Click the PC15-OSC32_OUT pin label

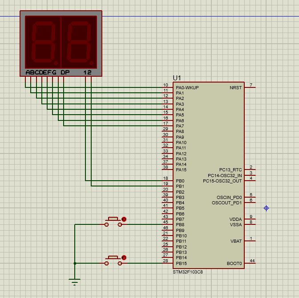pyautogui.click(x=222, y=181)
